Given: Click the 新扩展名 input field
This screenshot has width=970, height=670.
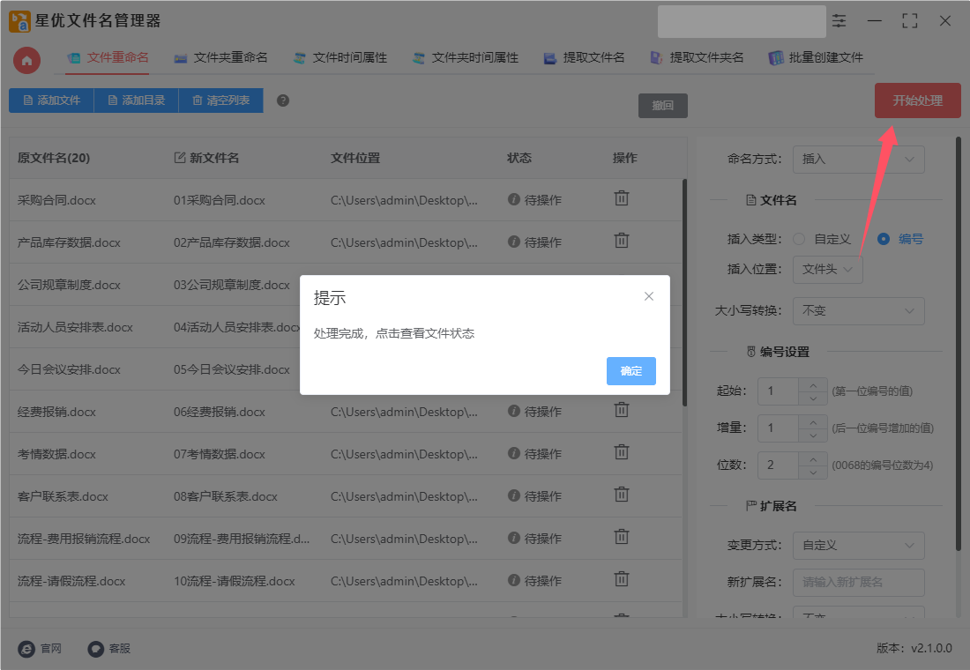Looking at the screenshot, I should (x=859, y=582).
